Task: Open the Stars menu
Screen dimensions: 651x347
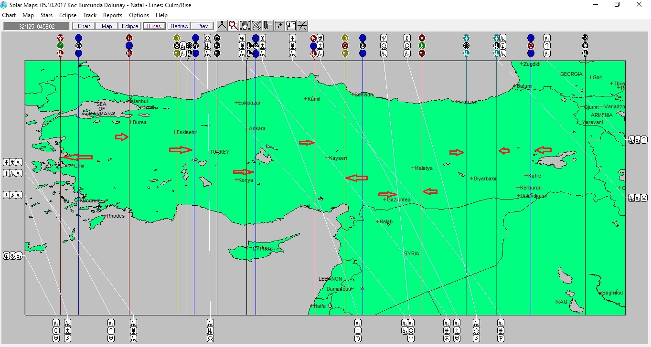Action: click(x=46, y=15)
